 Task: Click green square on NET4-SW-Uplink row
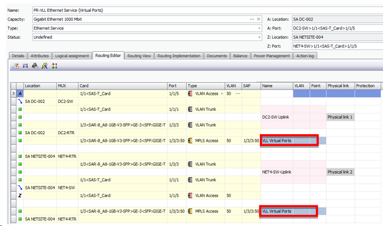[x=20, y=172]
